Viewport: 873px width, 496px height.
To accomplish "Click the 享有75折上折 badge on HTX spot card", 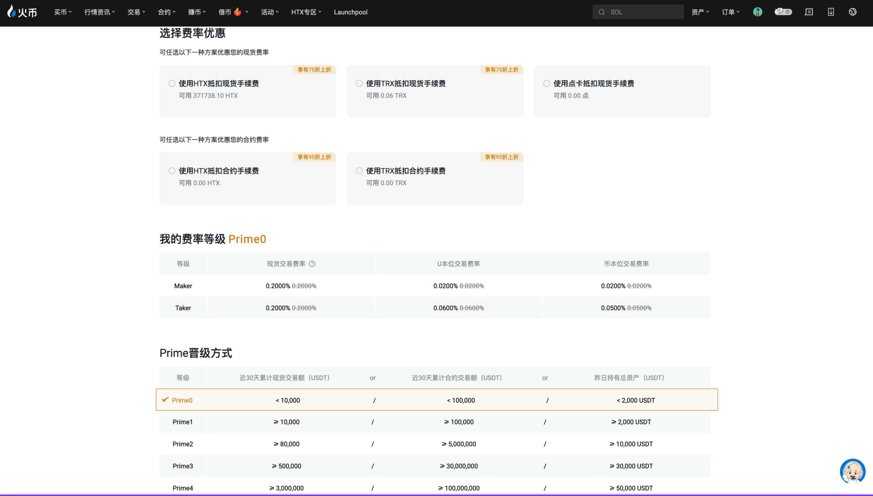I will (x=314, y=70).
